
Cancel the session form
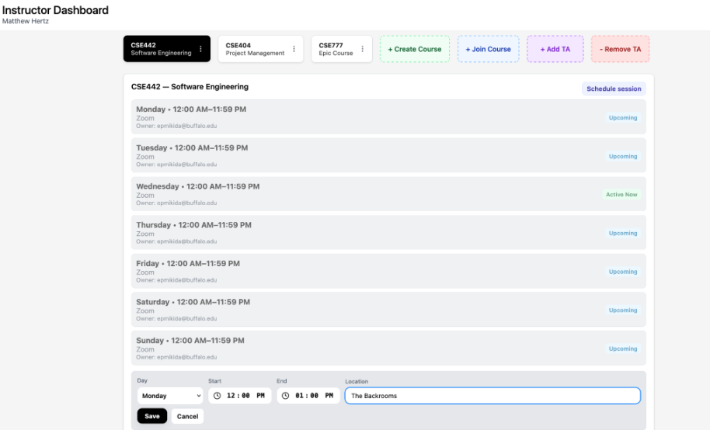187,416
